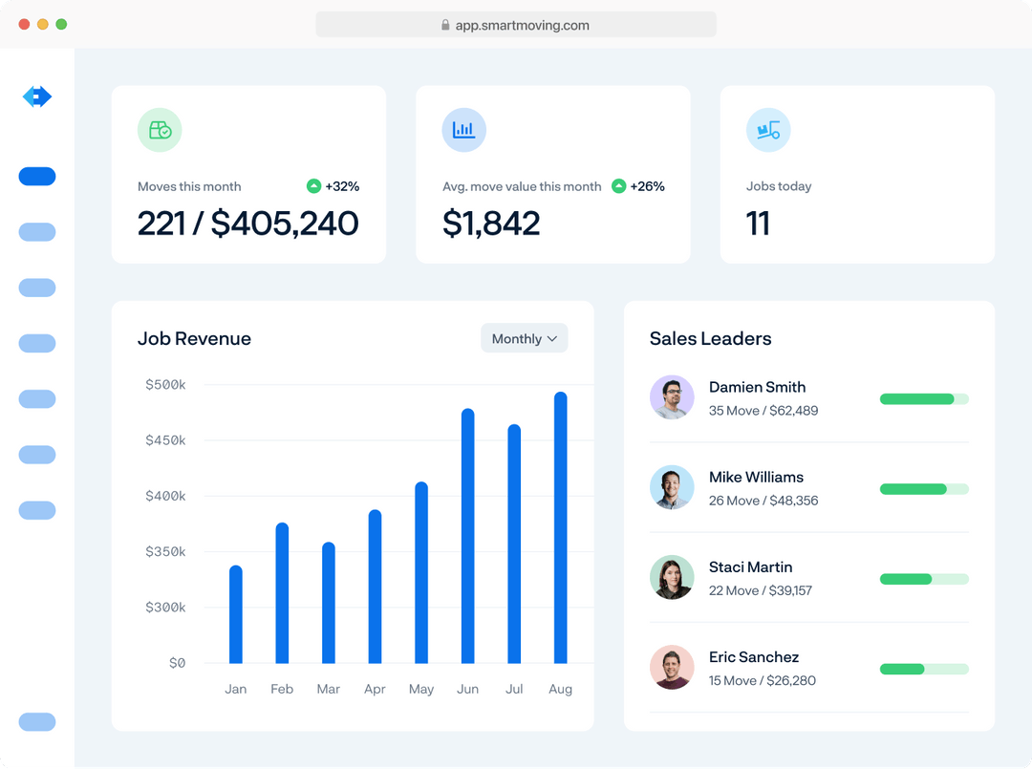
Task: Click the Sales Leaders panel heading
Action: coord(710,338)
